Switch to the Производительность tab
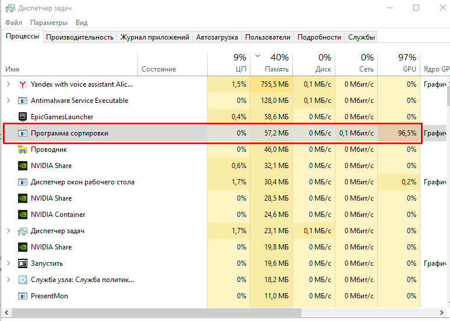Screen dimensions: 450x321 click(x=80, y=37)
